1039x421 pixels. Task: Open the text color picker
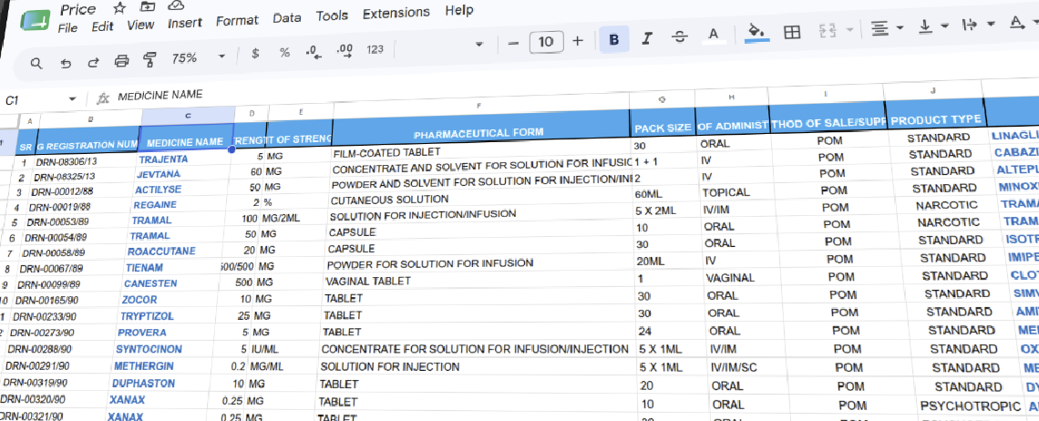pos(714,35)
